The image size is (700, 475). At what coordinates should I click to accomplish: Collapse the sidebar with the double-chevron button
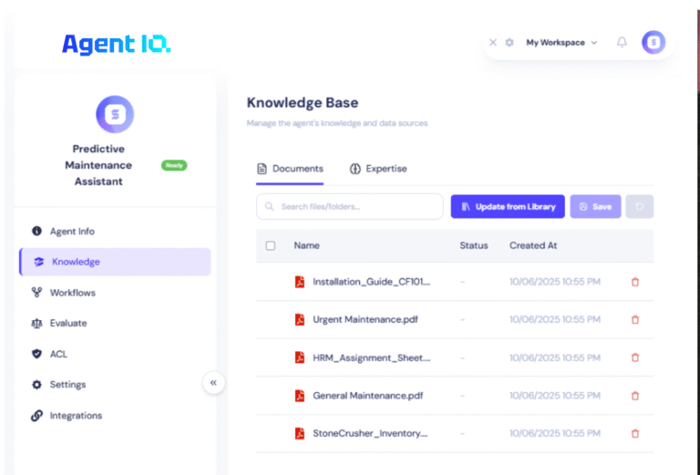[213, 383]
